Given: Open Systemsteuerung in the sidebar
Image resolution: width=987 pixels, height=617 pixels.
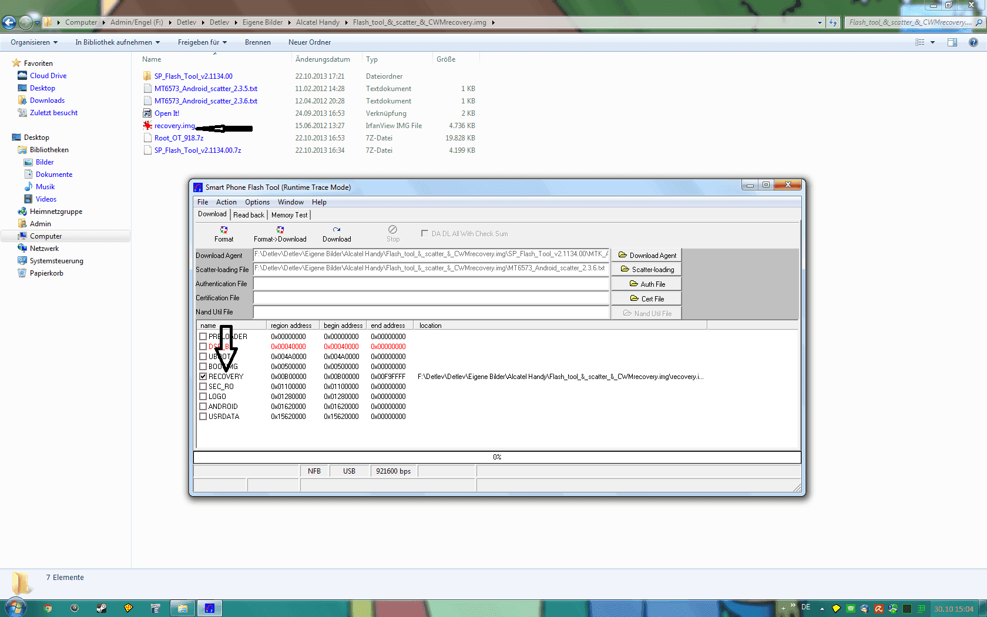Looking at the screenshot, I should pyautogui.click(x=56, y=260).
